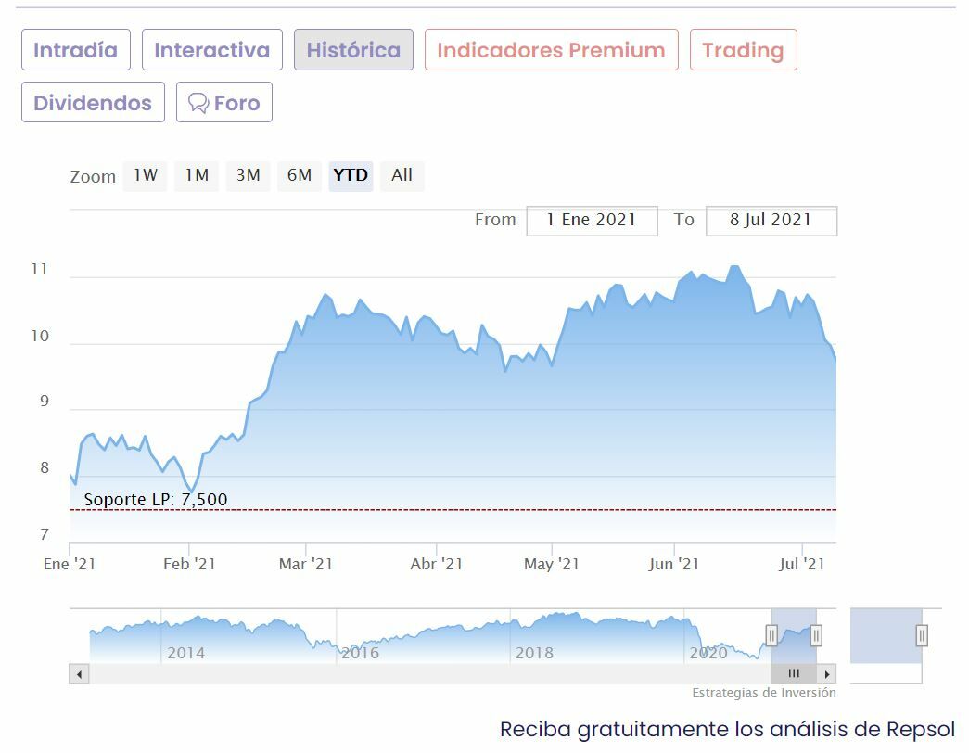Click the From date field

click(592, 221)
